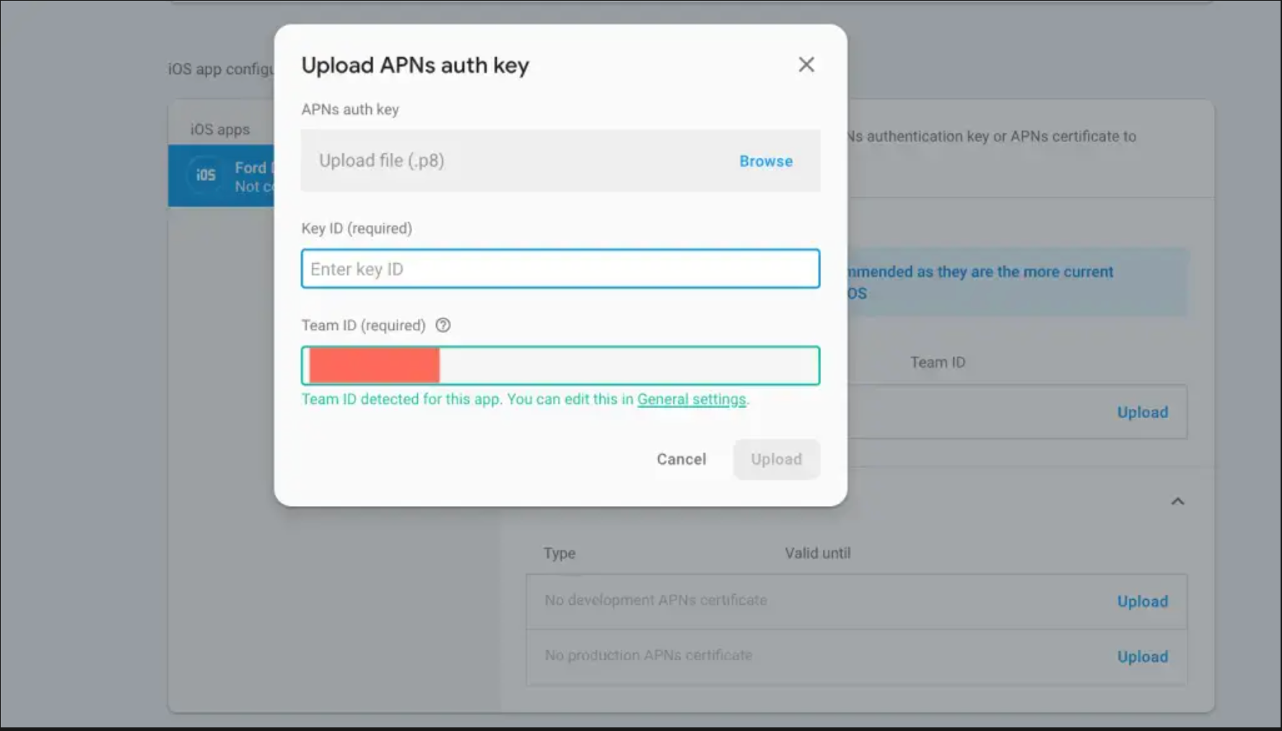This screenshot has height=731, width=1282.
Task: Click the 'No development APNs certificate' text
Action: click(x=655, y=600)
